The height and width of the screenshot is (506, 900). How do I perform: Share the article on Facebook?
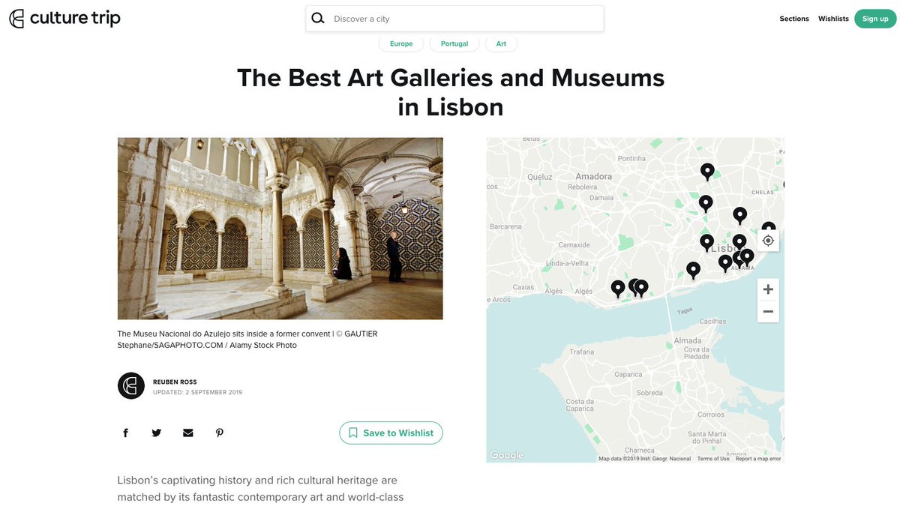[x=125, y=432]
